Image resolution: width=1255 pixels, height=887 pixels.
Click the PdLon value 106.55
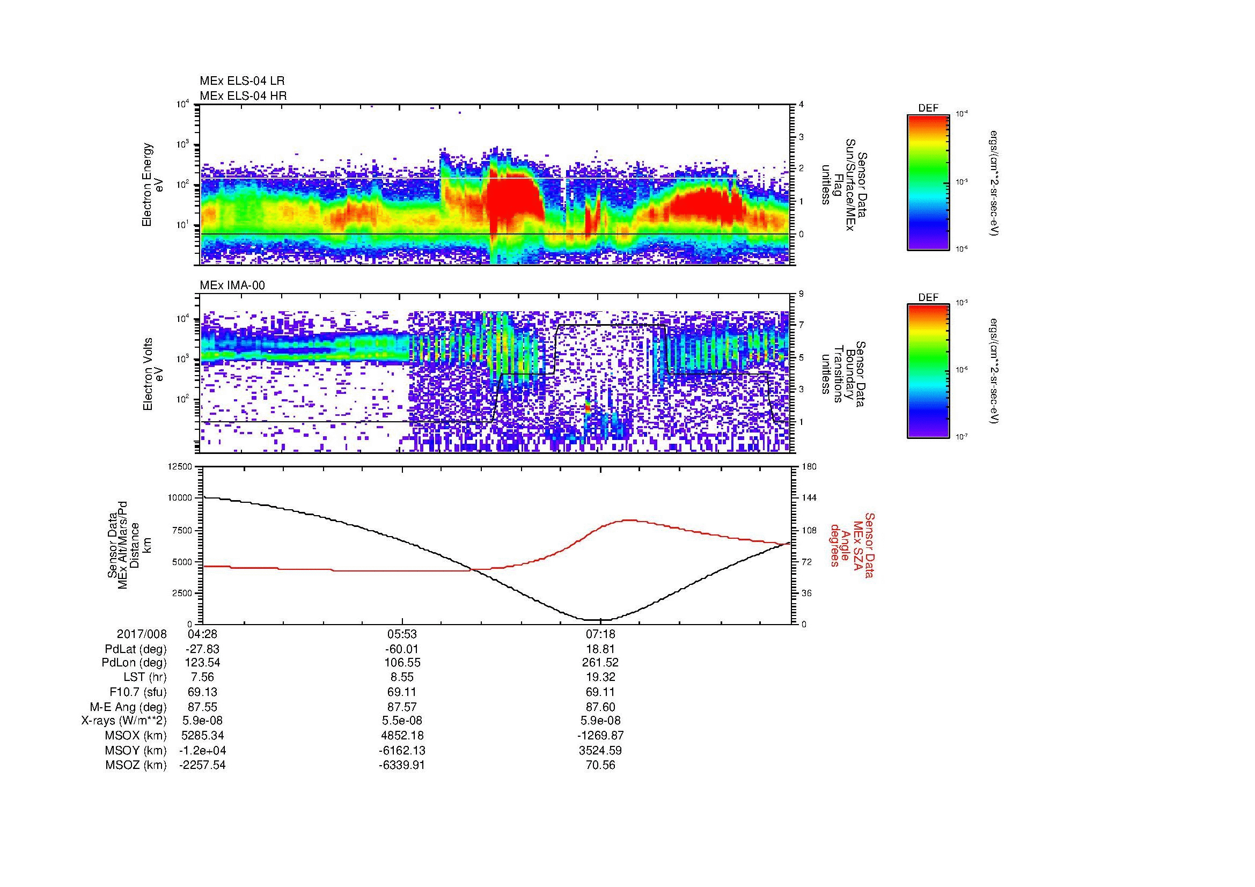pyautogui.click(x=402, y=662)
